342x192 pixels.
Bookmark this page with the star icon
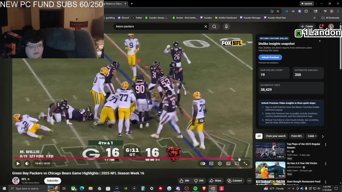(x=278, y=11)
